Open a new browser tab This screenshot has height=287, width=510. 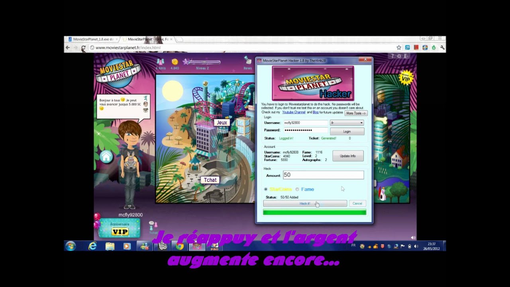click(x=179, y=39)
